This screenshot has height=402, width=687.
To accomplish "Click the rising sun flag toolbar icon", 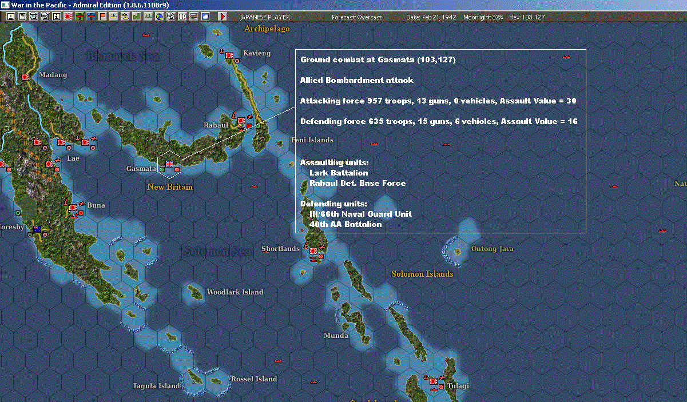I will pos(68,17).
